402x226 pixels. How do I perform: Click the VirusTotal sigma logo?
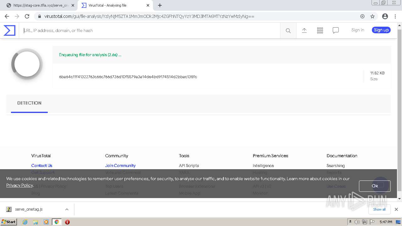[9, 30]
